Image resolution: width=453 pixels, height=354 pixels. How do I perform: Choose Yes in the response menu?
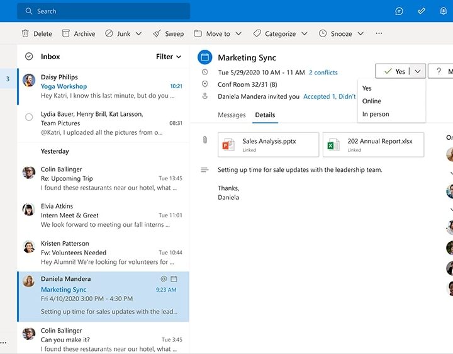(391, 88)
